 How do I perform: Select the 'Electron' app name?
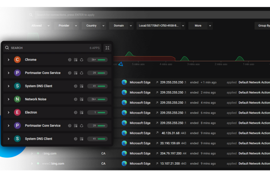click(31, 112)
